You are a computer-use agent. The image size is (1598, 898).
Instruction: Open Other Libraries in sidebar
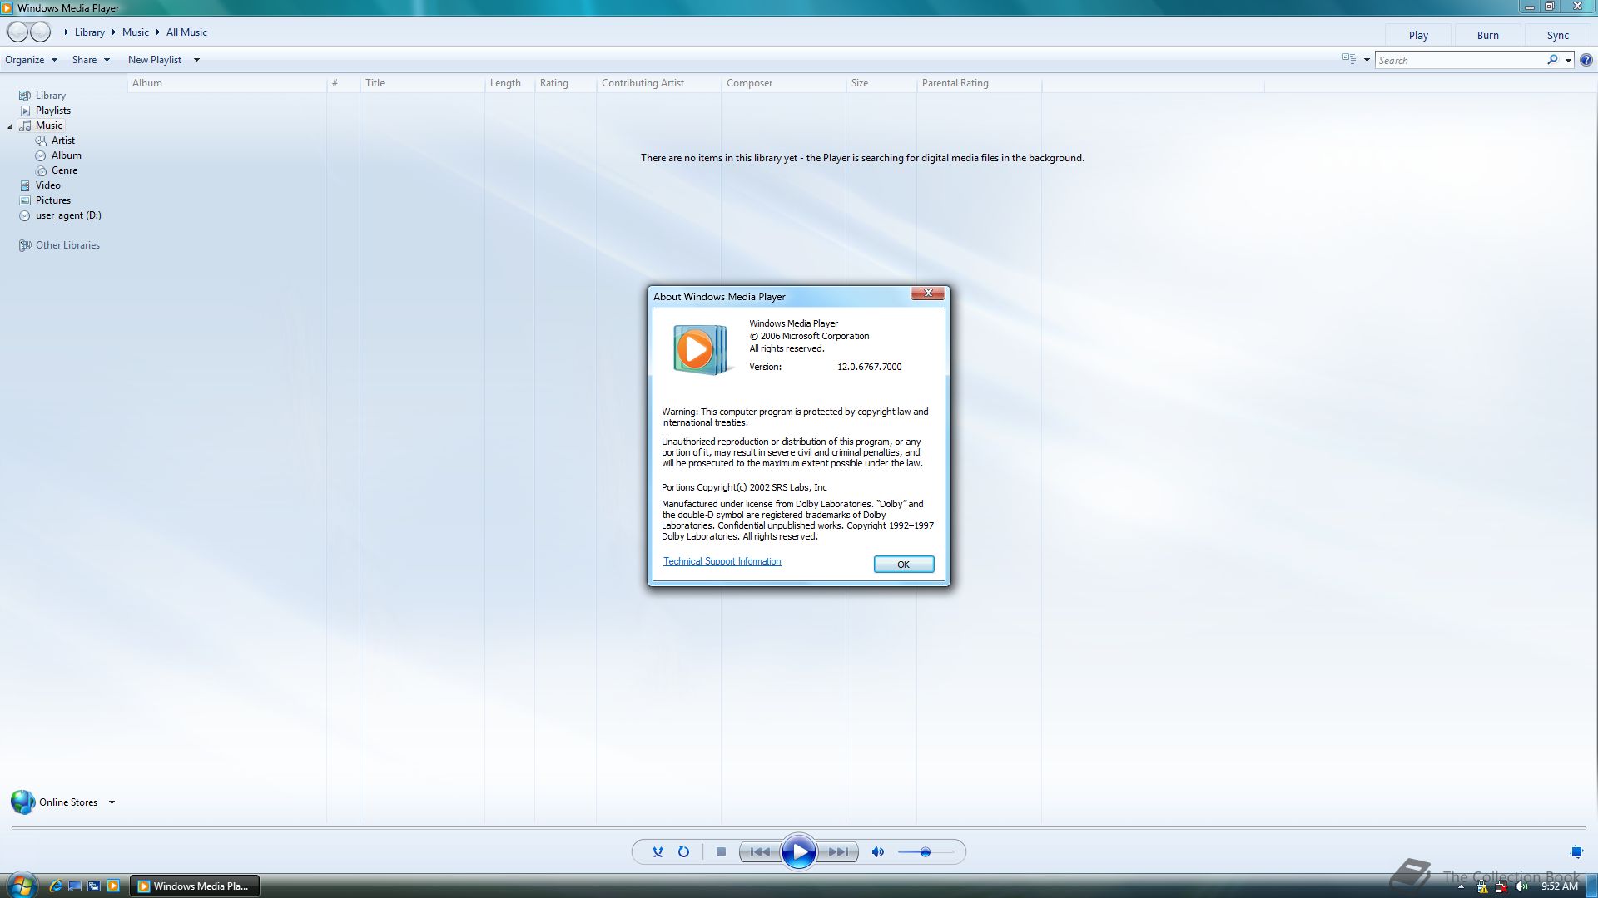[59, 245]
